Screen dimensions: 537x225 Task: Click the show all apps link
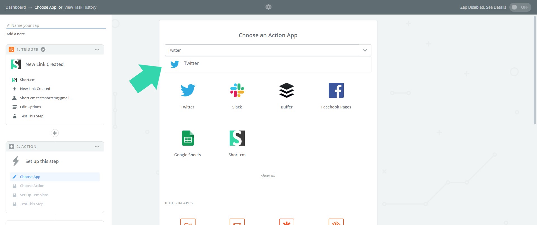click(x=268, y=176)
